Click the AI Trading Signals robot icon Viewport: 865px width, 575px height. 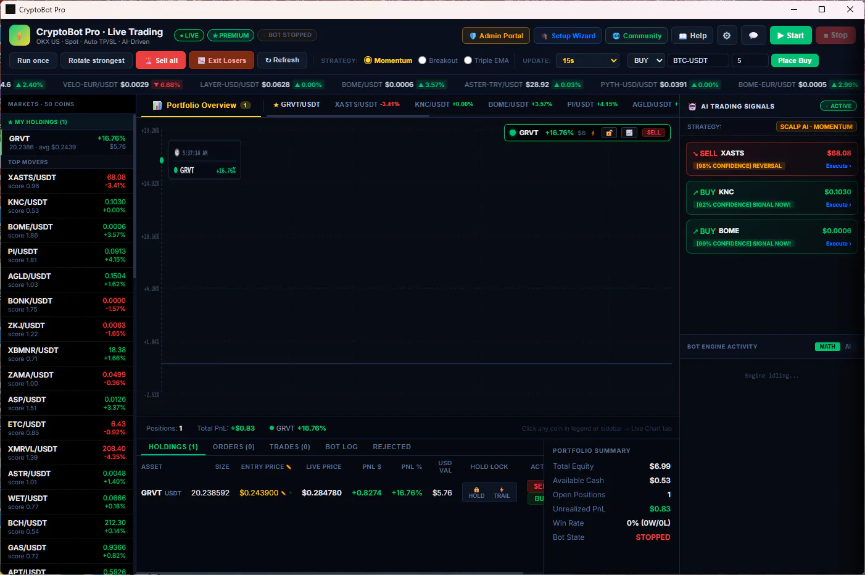pos(692,107)
